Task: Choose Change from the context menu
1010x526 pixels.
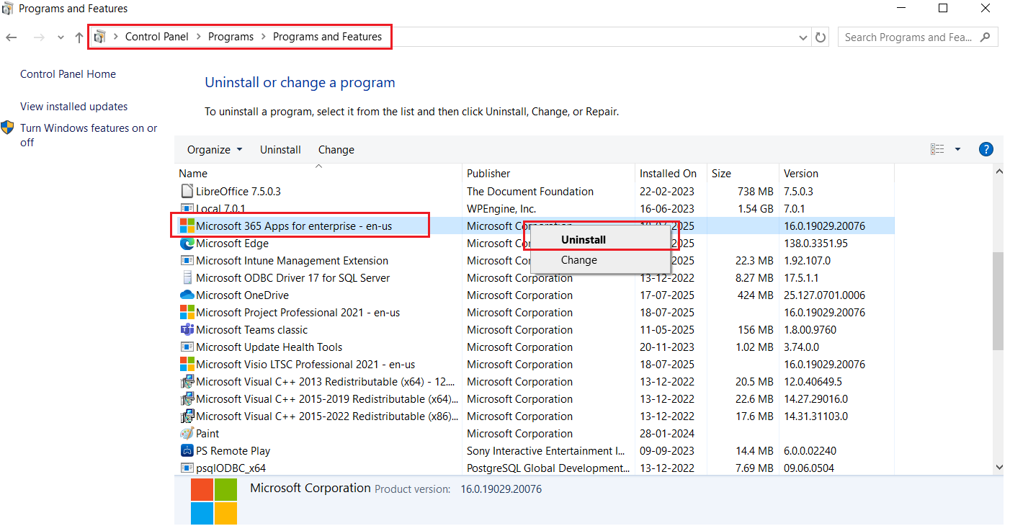Action: [x=578, y=260]
